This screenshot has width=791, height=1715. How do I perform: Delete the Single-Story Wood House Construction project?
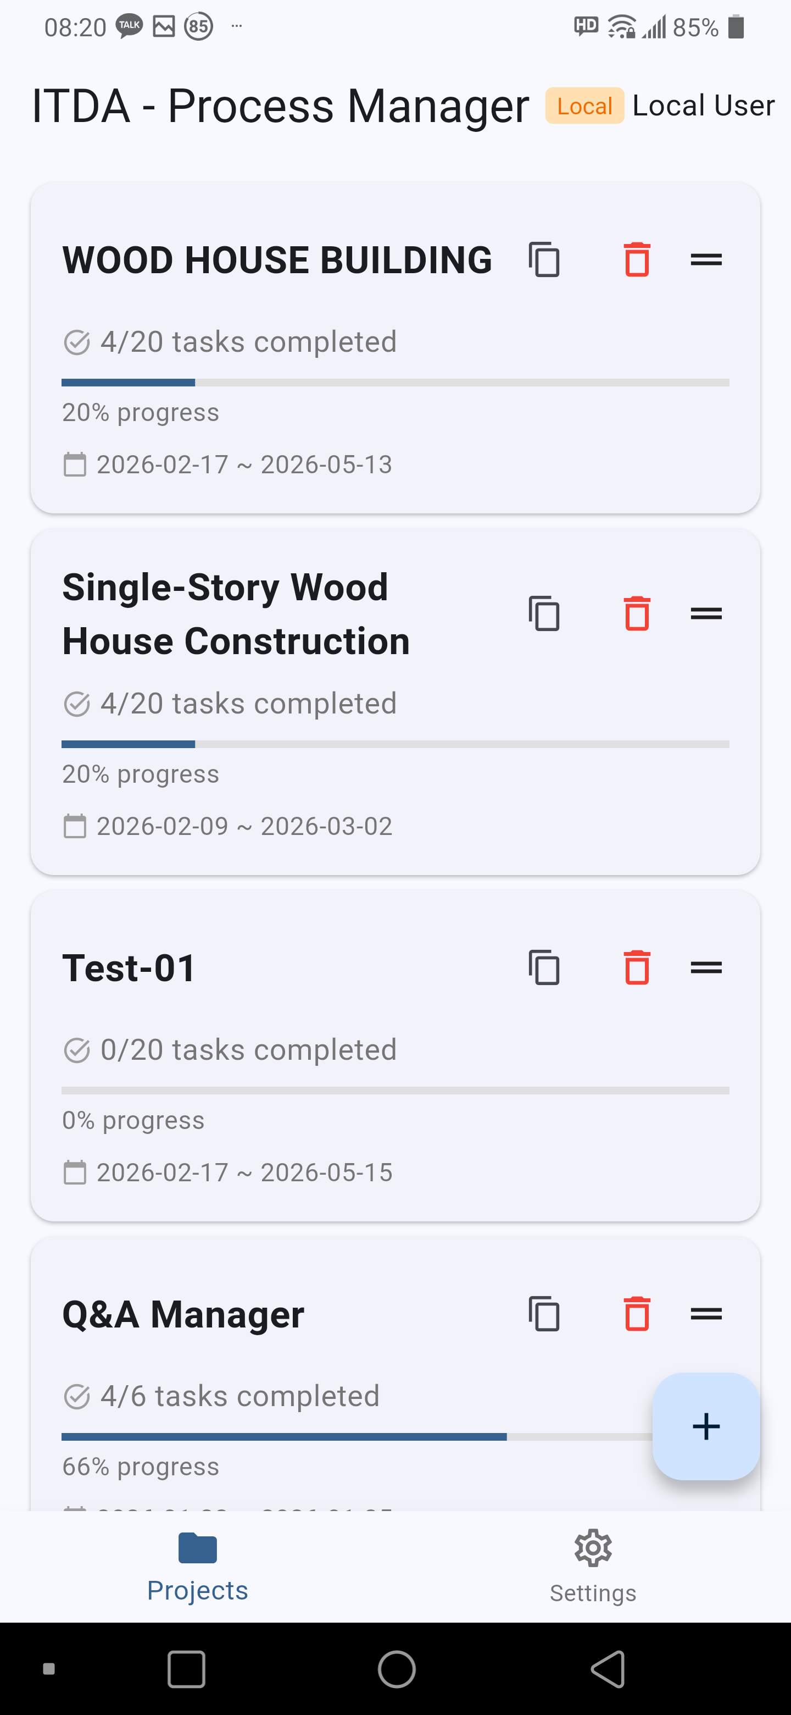637,614
